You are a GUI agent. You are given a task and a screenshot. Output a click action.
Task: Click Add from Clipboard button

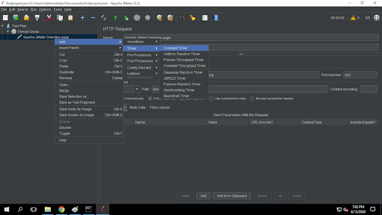coord(232,196)
